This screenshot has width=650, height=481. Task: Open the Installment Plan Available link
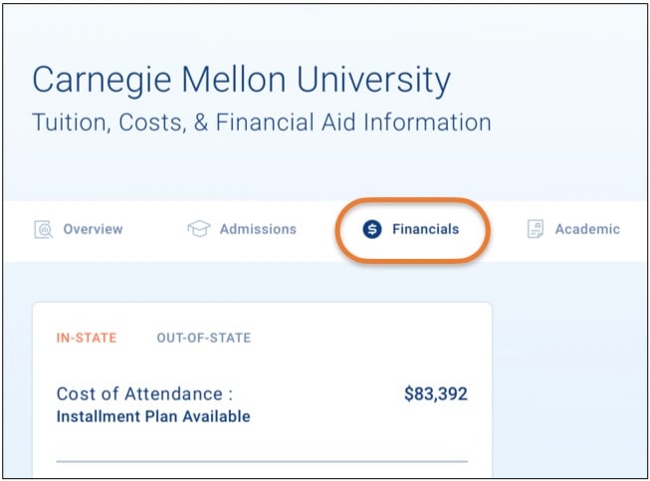coord(153,416)
